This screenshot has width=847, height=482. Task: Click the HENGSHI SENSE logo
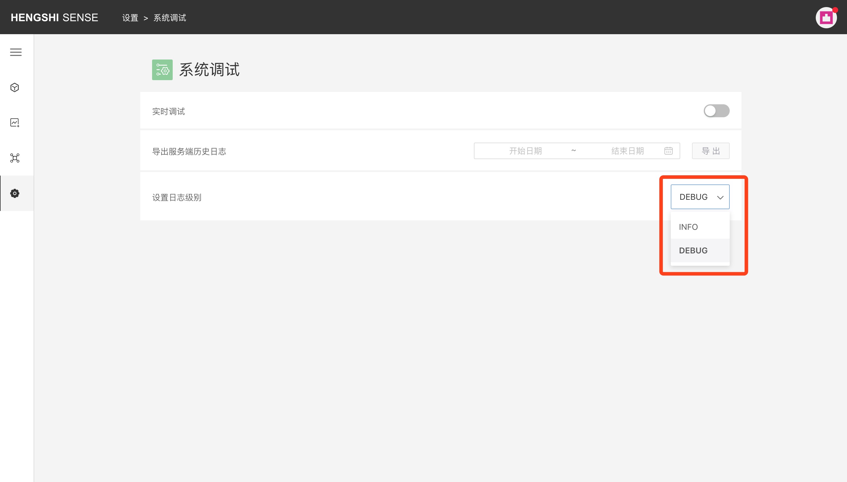pyautogui.click(x=54, y=18)
